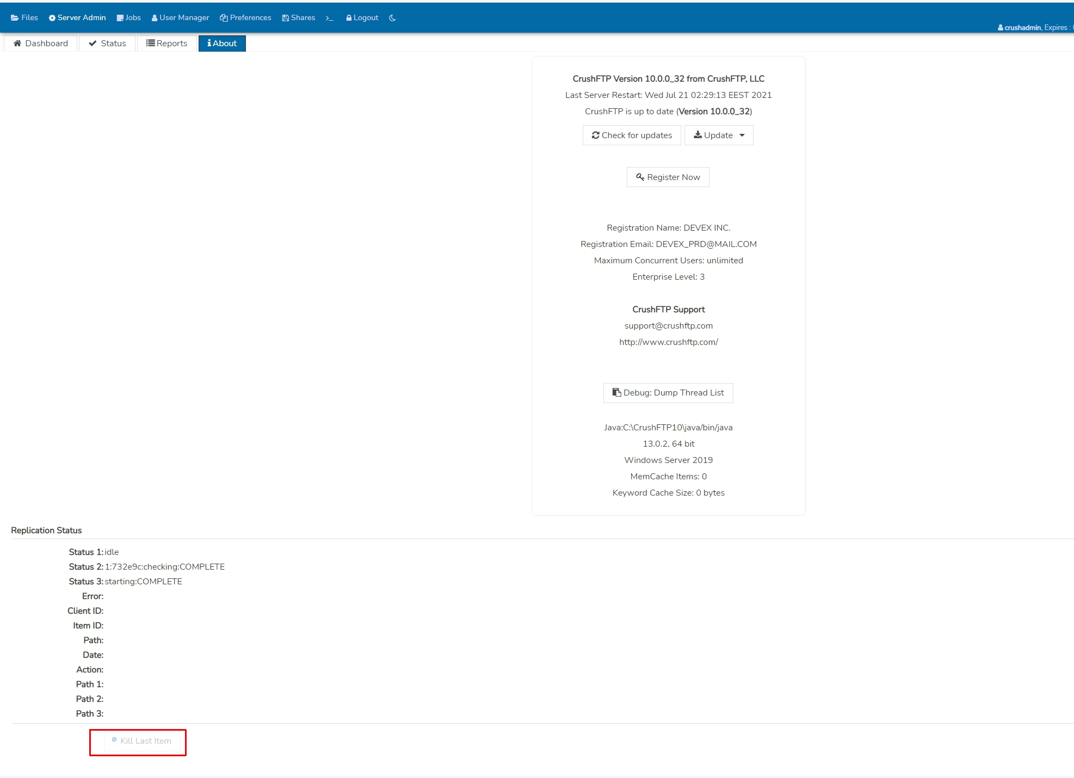
Task: Click the refresh icon in Check for updates
Action: pyautogui.click(x=596, y=135)
